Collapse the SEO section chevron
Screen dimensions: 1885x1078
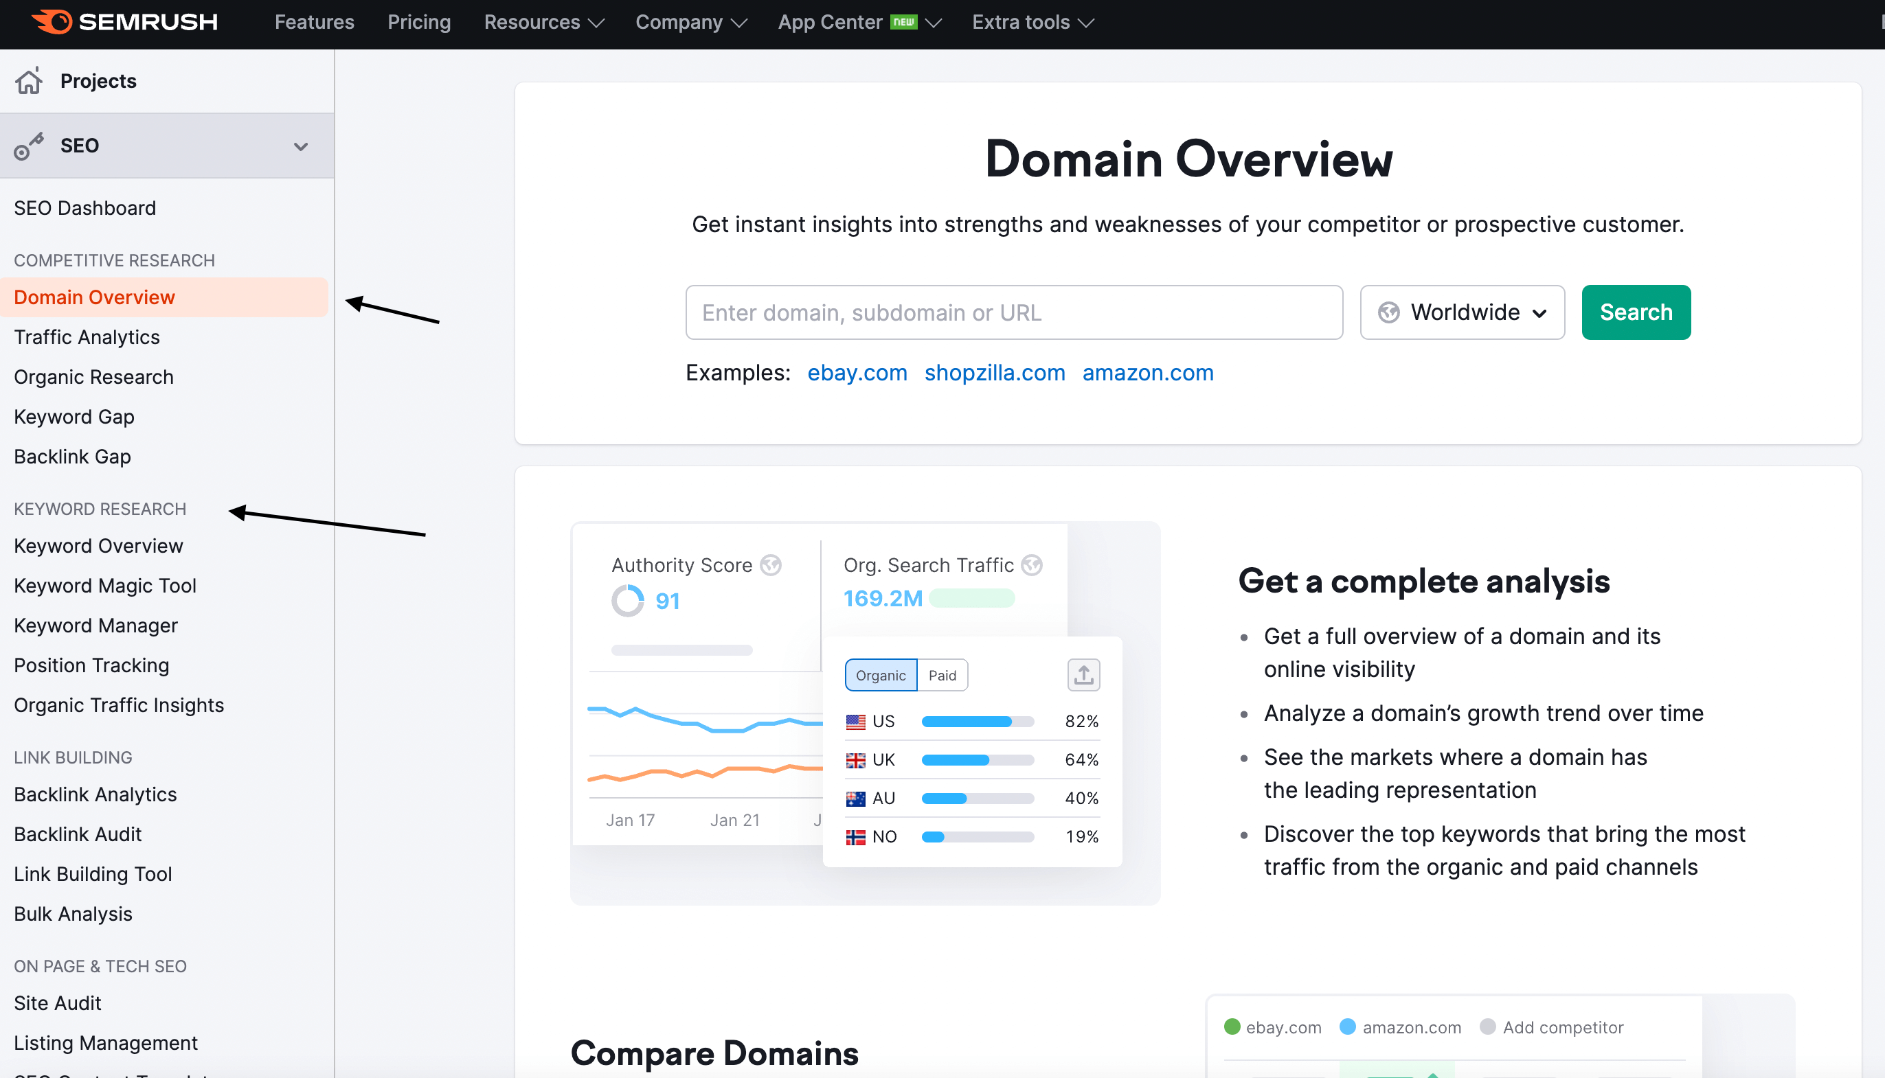tap(301, 146)
